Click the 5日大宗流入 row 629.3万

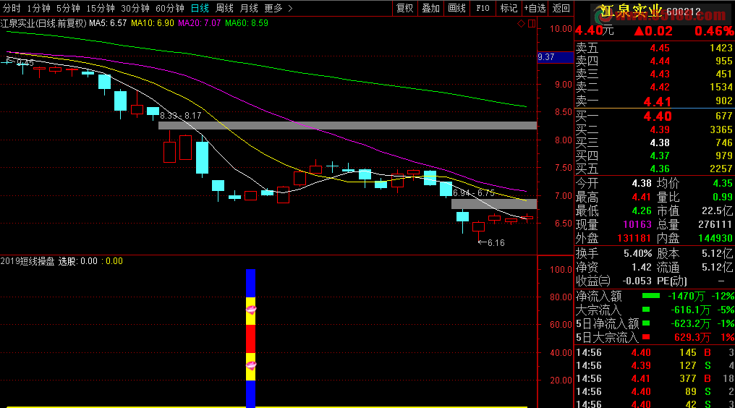(x=655, y=336)
